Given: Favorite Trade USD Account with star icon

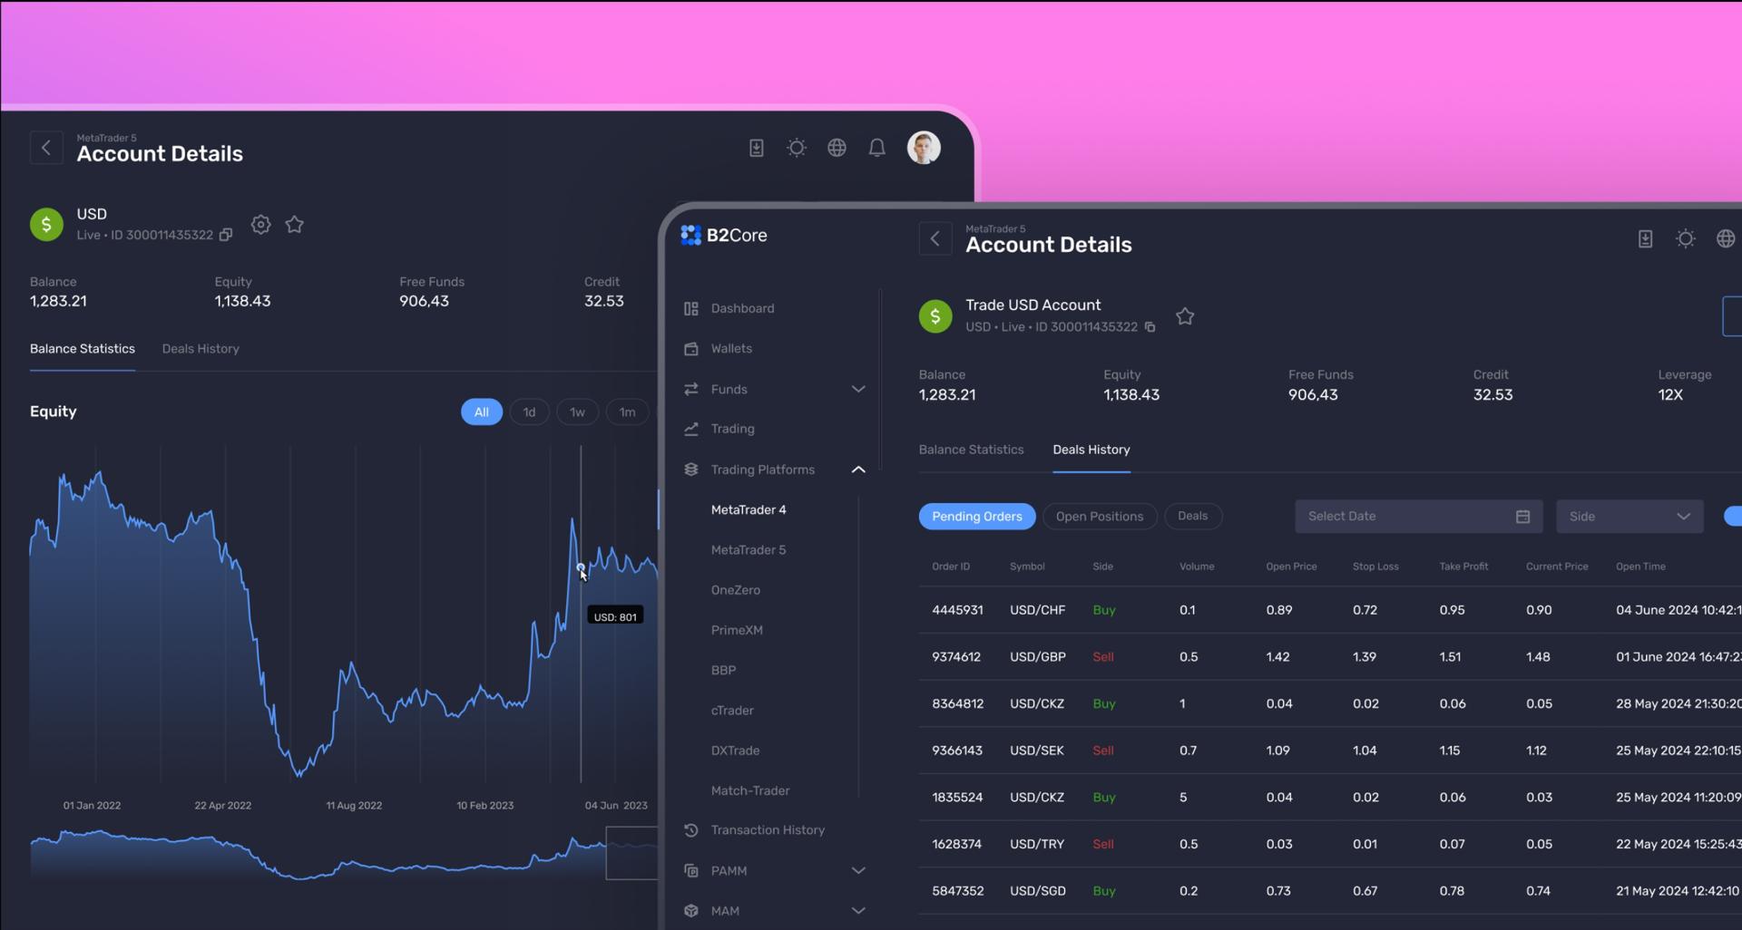Looking at the screenshot, I should [1185, 316].
